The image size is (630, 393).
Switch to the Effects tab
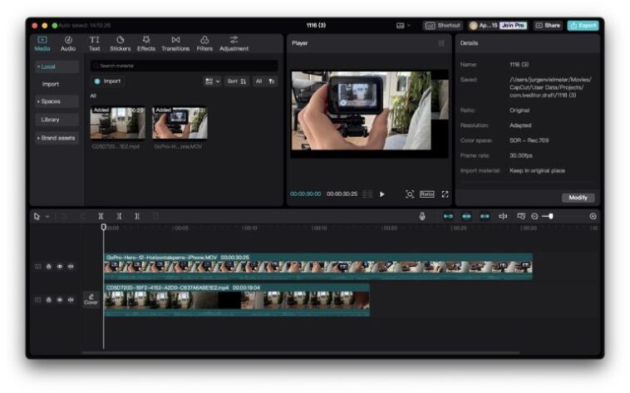pos(145,43)
